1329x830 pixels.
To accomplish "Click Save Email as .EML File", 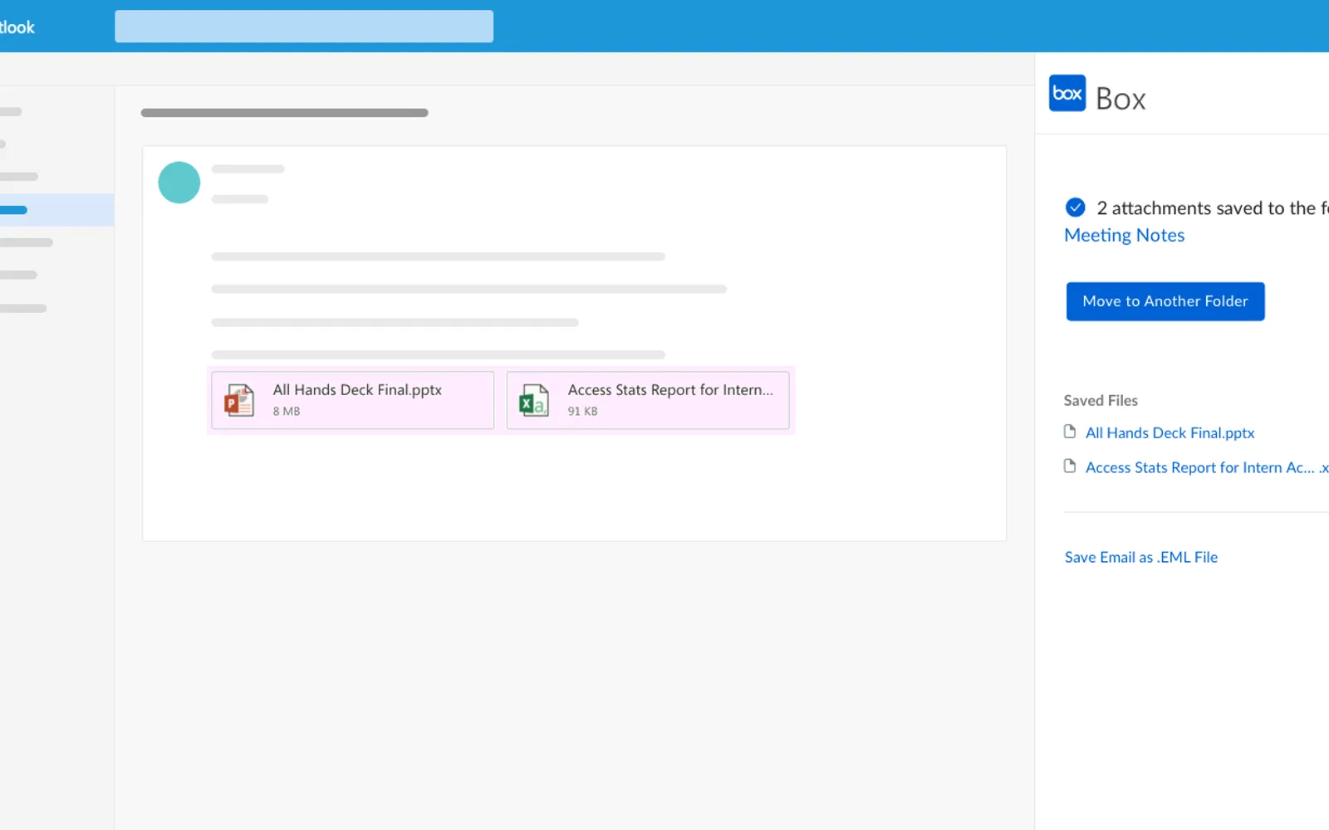I will point(1141,558).
